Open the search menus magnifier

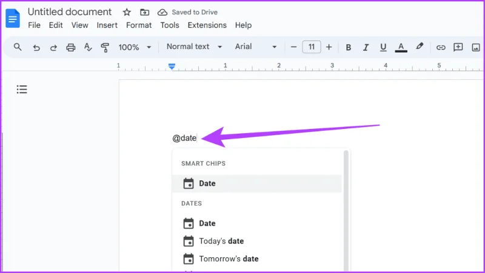[18, 47]
